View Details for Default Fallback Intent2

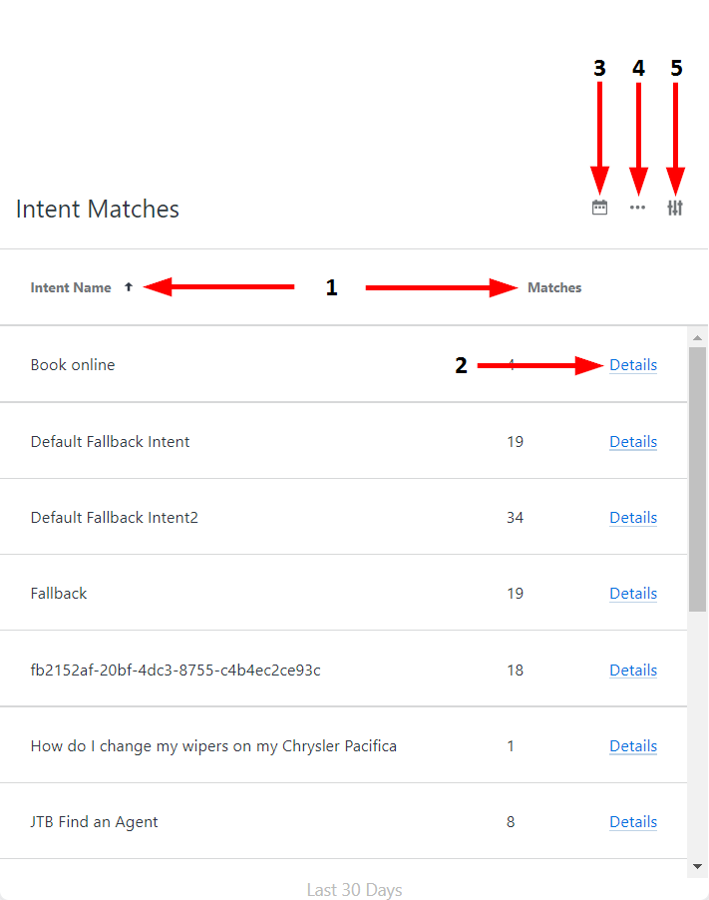coord(633,518)
